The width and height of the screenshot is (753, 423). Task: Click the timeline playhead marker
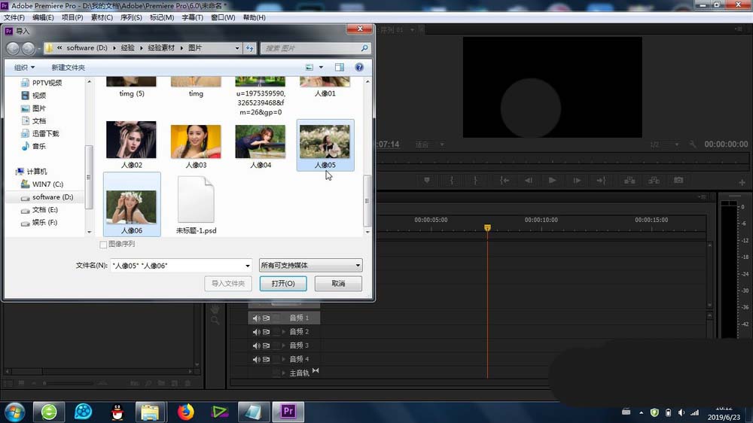point(487,227)
